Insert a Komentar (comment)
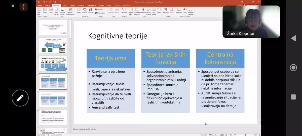 click(124, 11)
